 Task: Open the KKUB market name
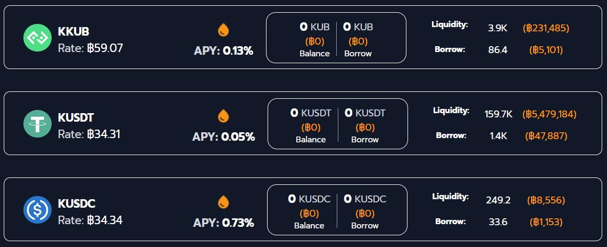pyautogui.click(x=73, y=31)
